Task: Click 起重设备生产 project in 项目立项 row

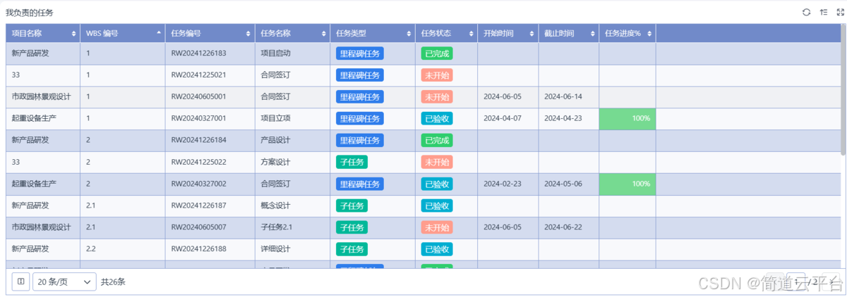Action: pos(34,118)
